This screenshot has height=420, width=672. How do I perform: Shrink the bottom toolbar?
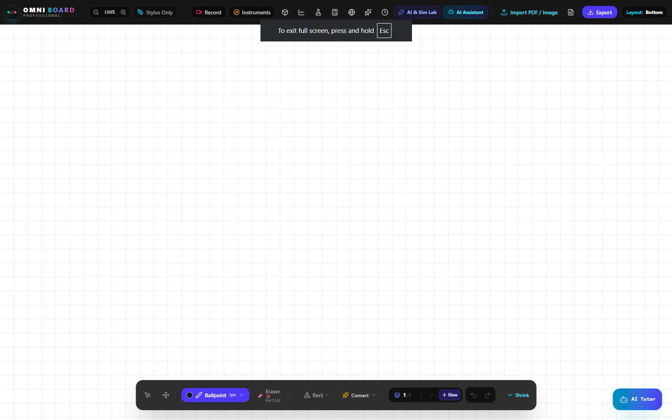[518, 395]
